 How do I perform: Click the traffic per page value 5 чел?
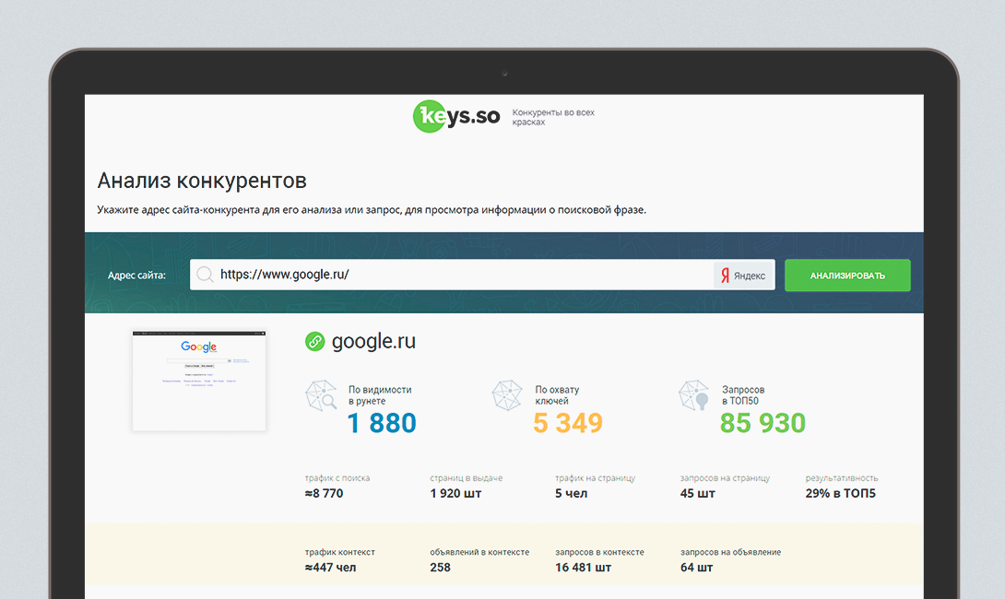tap(571, 493)
